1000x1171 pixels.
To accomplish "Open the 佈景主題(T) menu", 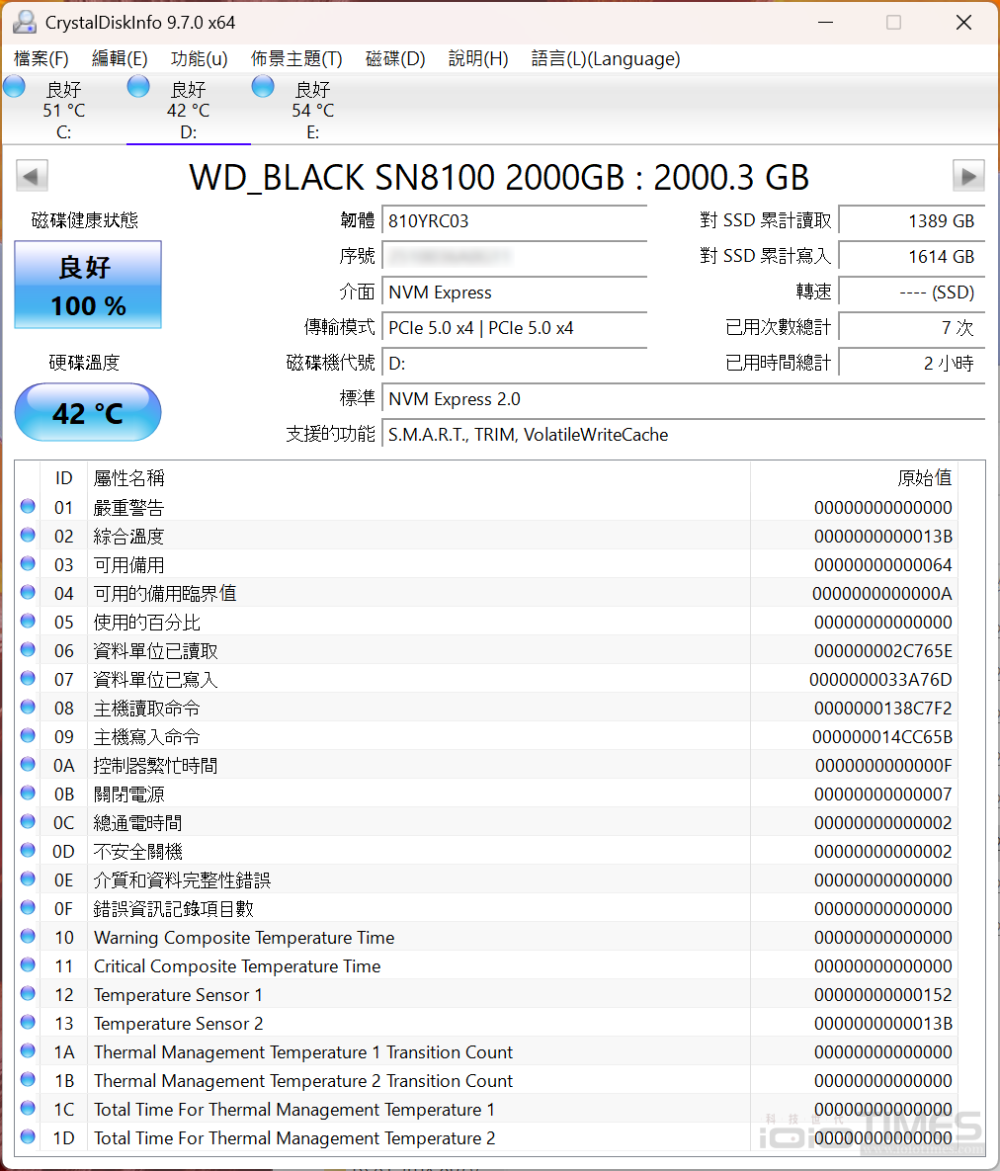I will coord(296,59).
